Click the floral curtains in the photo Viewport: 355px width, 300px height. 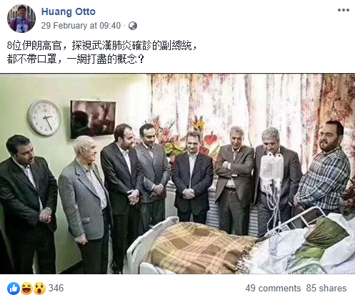[x=252, y=107]
